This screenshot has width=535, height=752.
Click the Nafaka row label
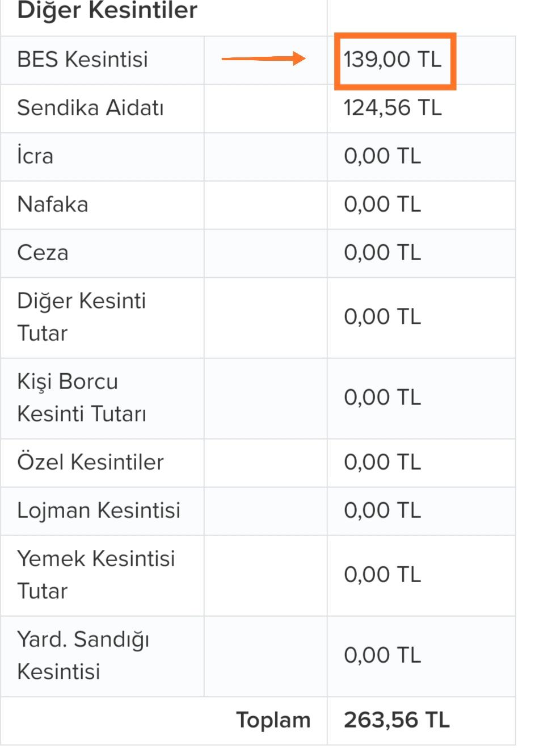[53, 204]
